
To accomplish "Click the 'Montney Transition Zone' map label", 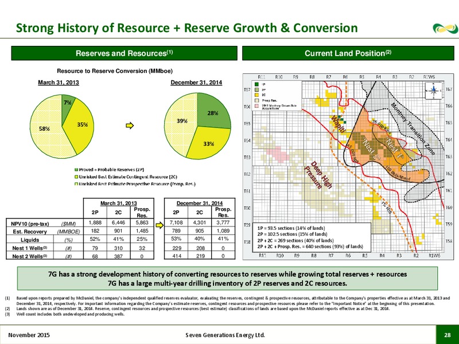I will tap(413, 128).
